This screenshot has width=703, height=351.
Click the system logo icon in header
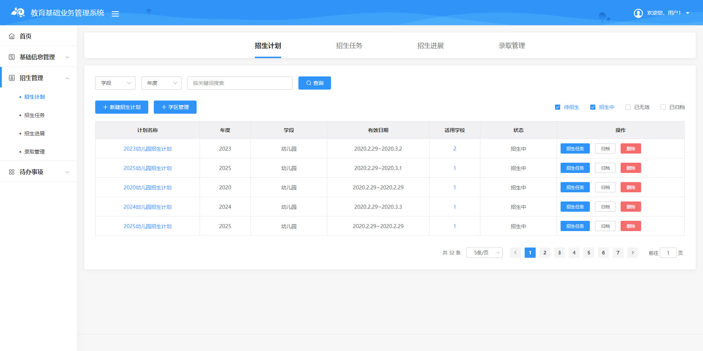coord(18,12)
